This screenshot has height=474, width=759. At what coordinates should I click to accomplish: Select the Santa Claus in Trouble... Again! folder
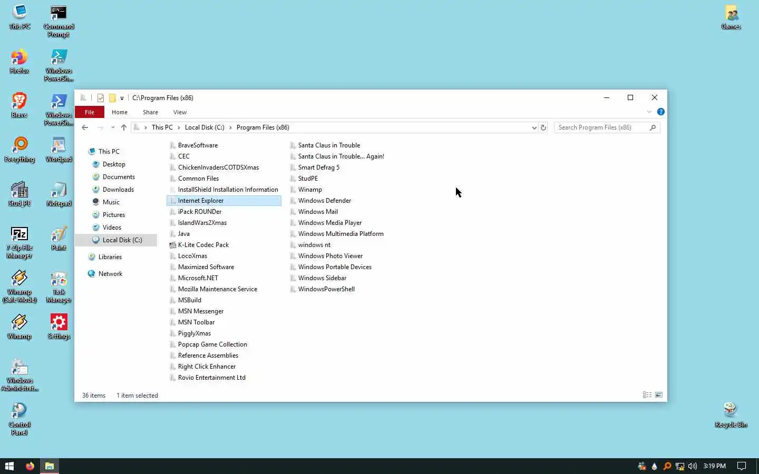(x=341, y=156)
